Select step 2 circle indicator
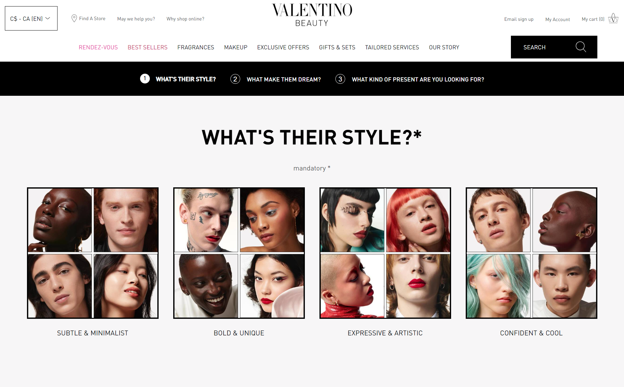 click(235, 79)
